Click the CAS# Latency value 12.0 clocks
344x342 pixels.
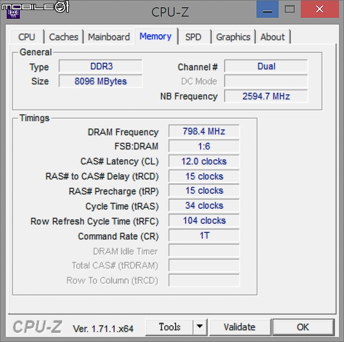point(204,161)
